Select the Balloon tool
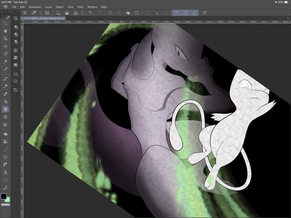The width and height of the screenshot is (291, 218). pos(6,180)
